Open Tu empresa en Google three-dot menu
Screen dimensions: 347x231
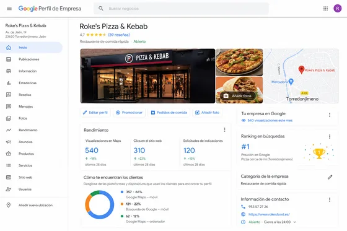click(330, 115)
